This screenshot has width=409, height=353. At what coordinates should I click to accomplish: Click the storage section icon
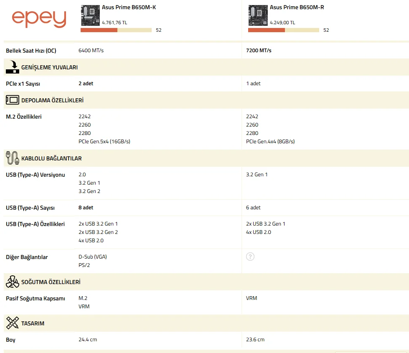(12, 100)
